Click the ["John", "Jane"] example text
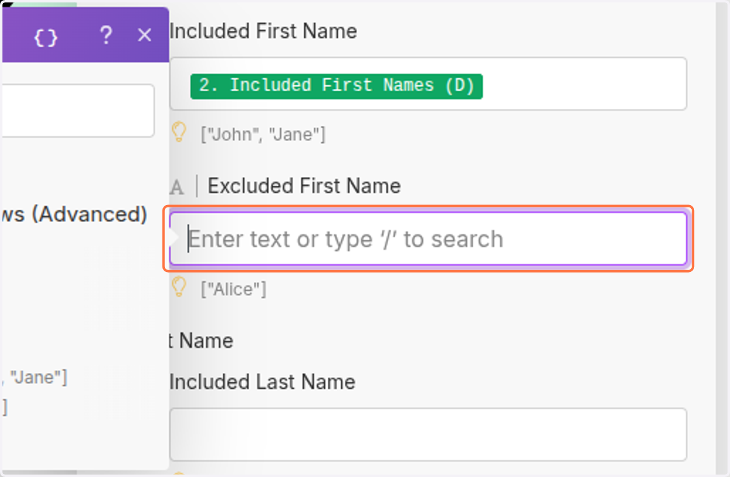 (x=263, y=134)
